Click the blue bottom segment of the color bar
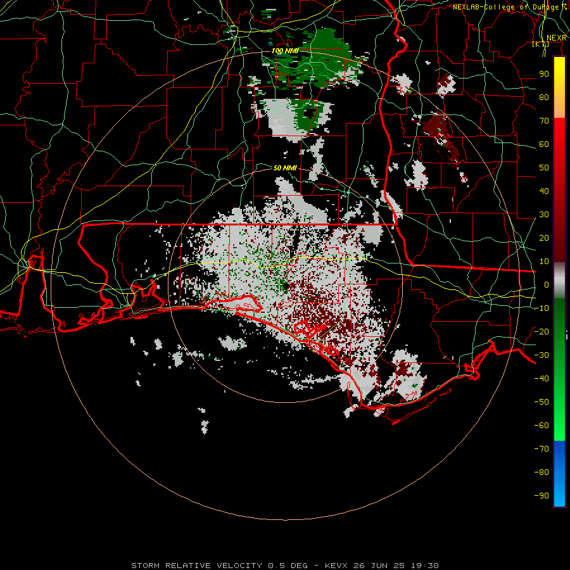Screen dimensions: 570x570 (x=559, y=473)
